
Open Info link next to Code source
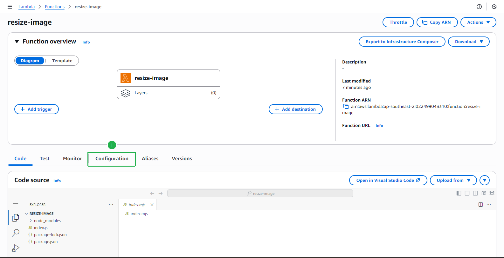(x=57, y=181)
